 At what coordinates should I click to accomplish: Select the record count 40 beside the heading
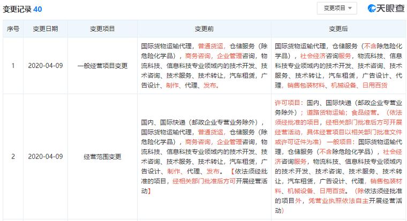38,9
